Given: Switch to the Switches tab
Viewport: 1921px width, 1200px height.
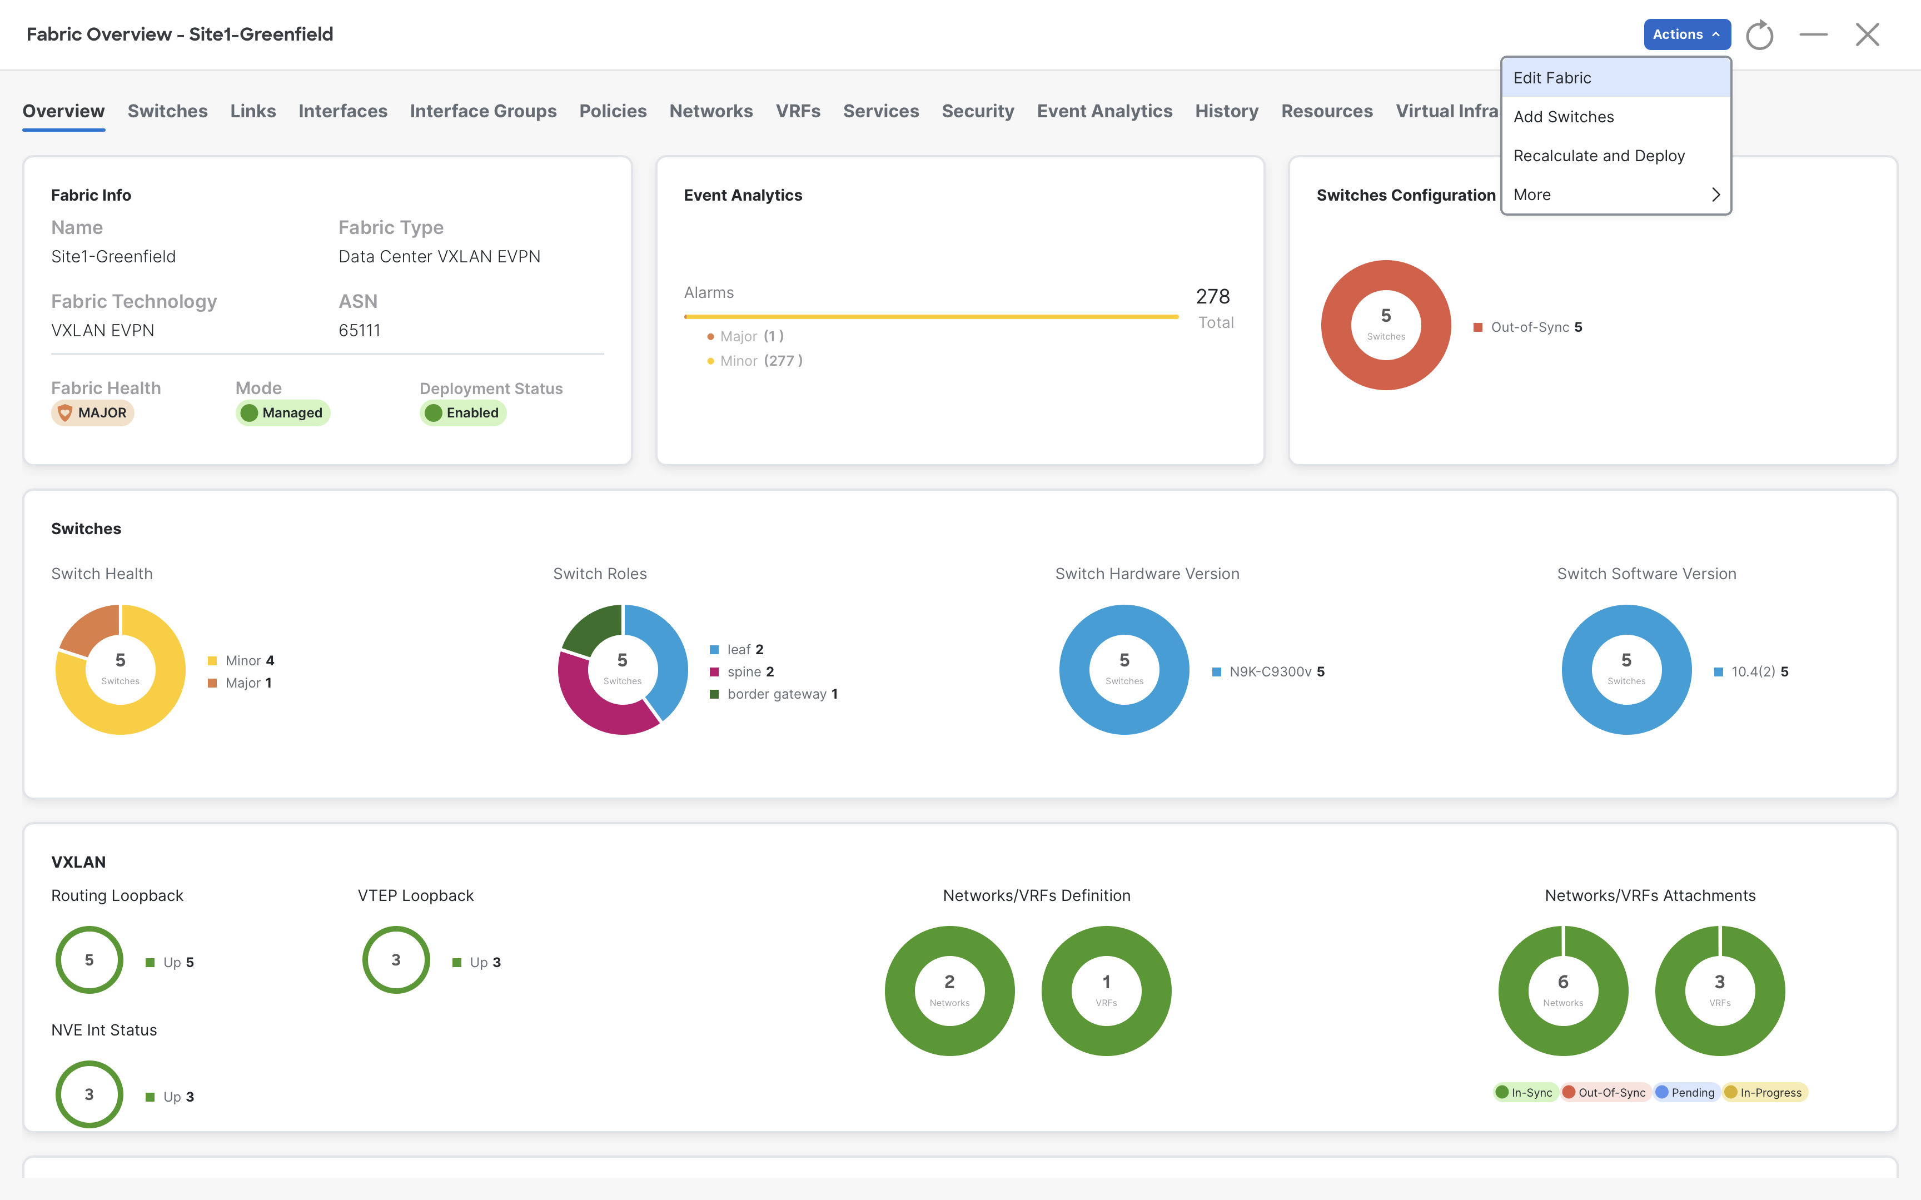Looking at the screenshot, I should [167, 111].
